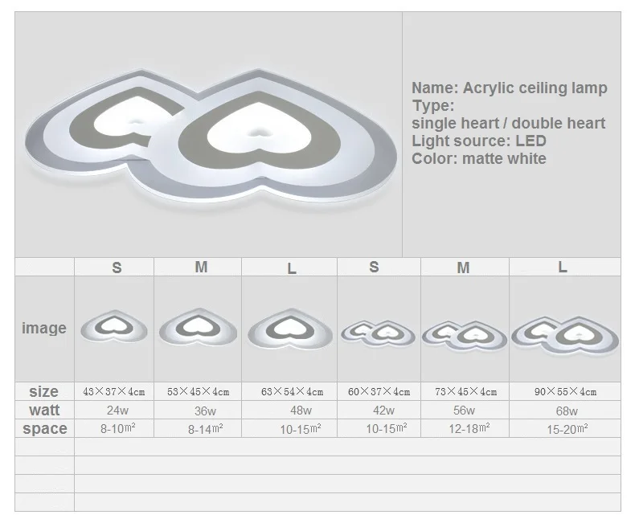Click the space cell '8-10m²'
This screenshot has height=523, width=635.
pos(118,428)
